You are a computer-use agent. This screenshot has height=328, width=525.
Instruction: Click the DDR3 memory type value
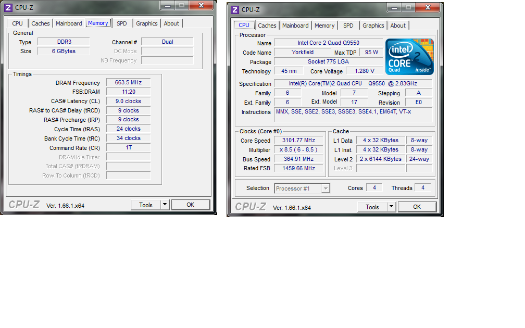(64, 42)
